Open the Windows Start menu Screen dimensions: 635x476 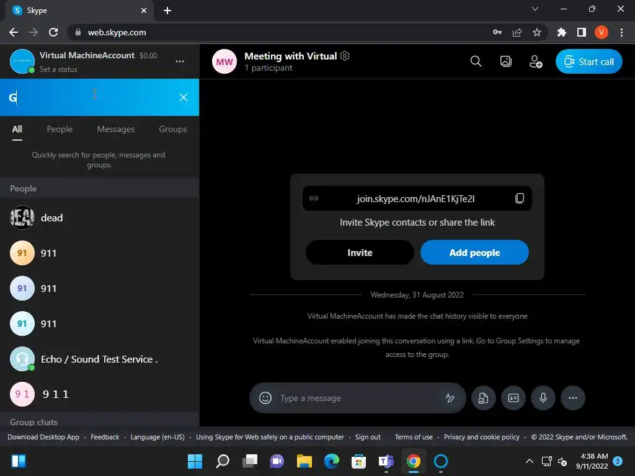tap(195, 461)
